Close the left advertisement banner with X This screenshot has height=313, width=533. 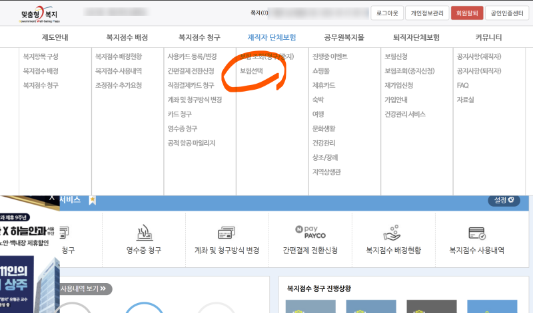pos(52,197)
